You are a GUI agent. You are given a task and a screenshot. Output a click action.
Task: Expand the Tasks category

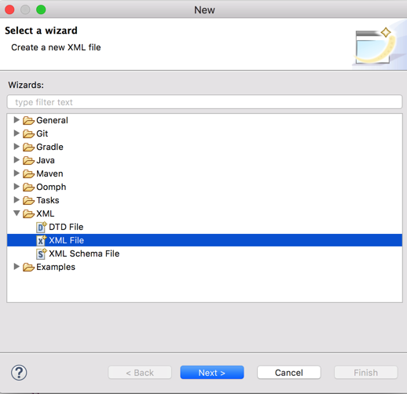pyautogui.click(x=16, y=200)
